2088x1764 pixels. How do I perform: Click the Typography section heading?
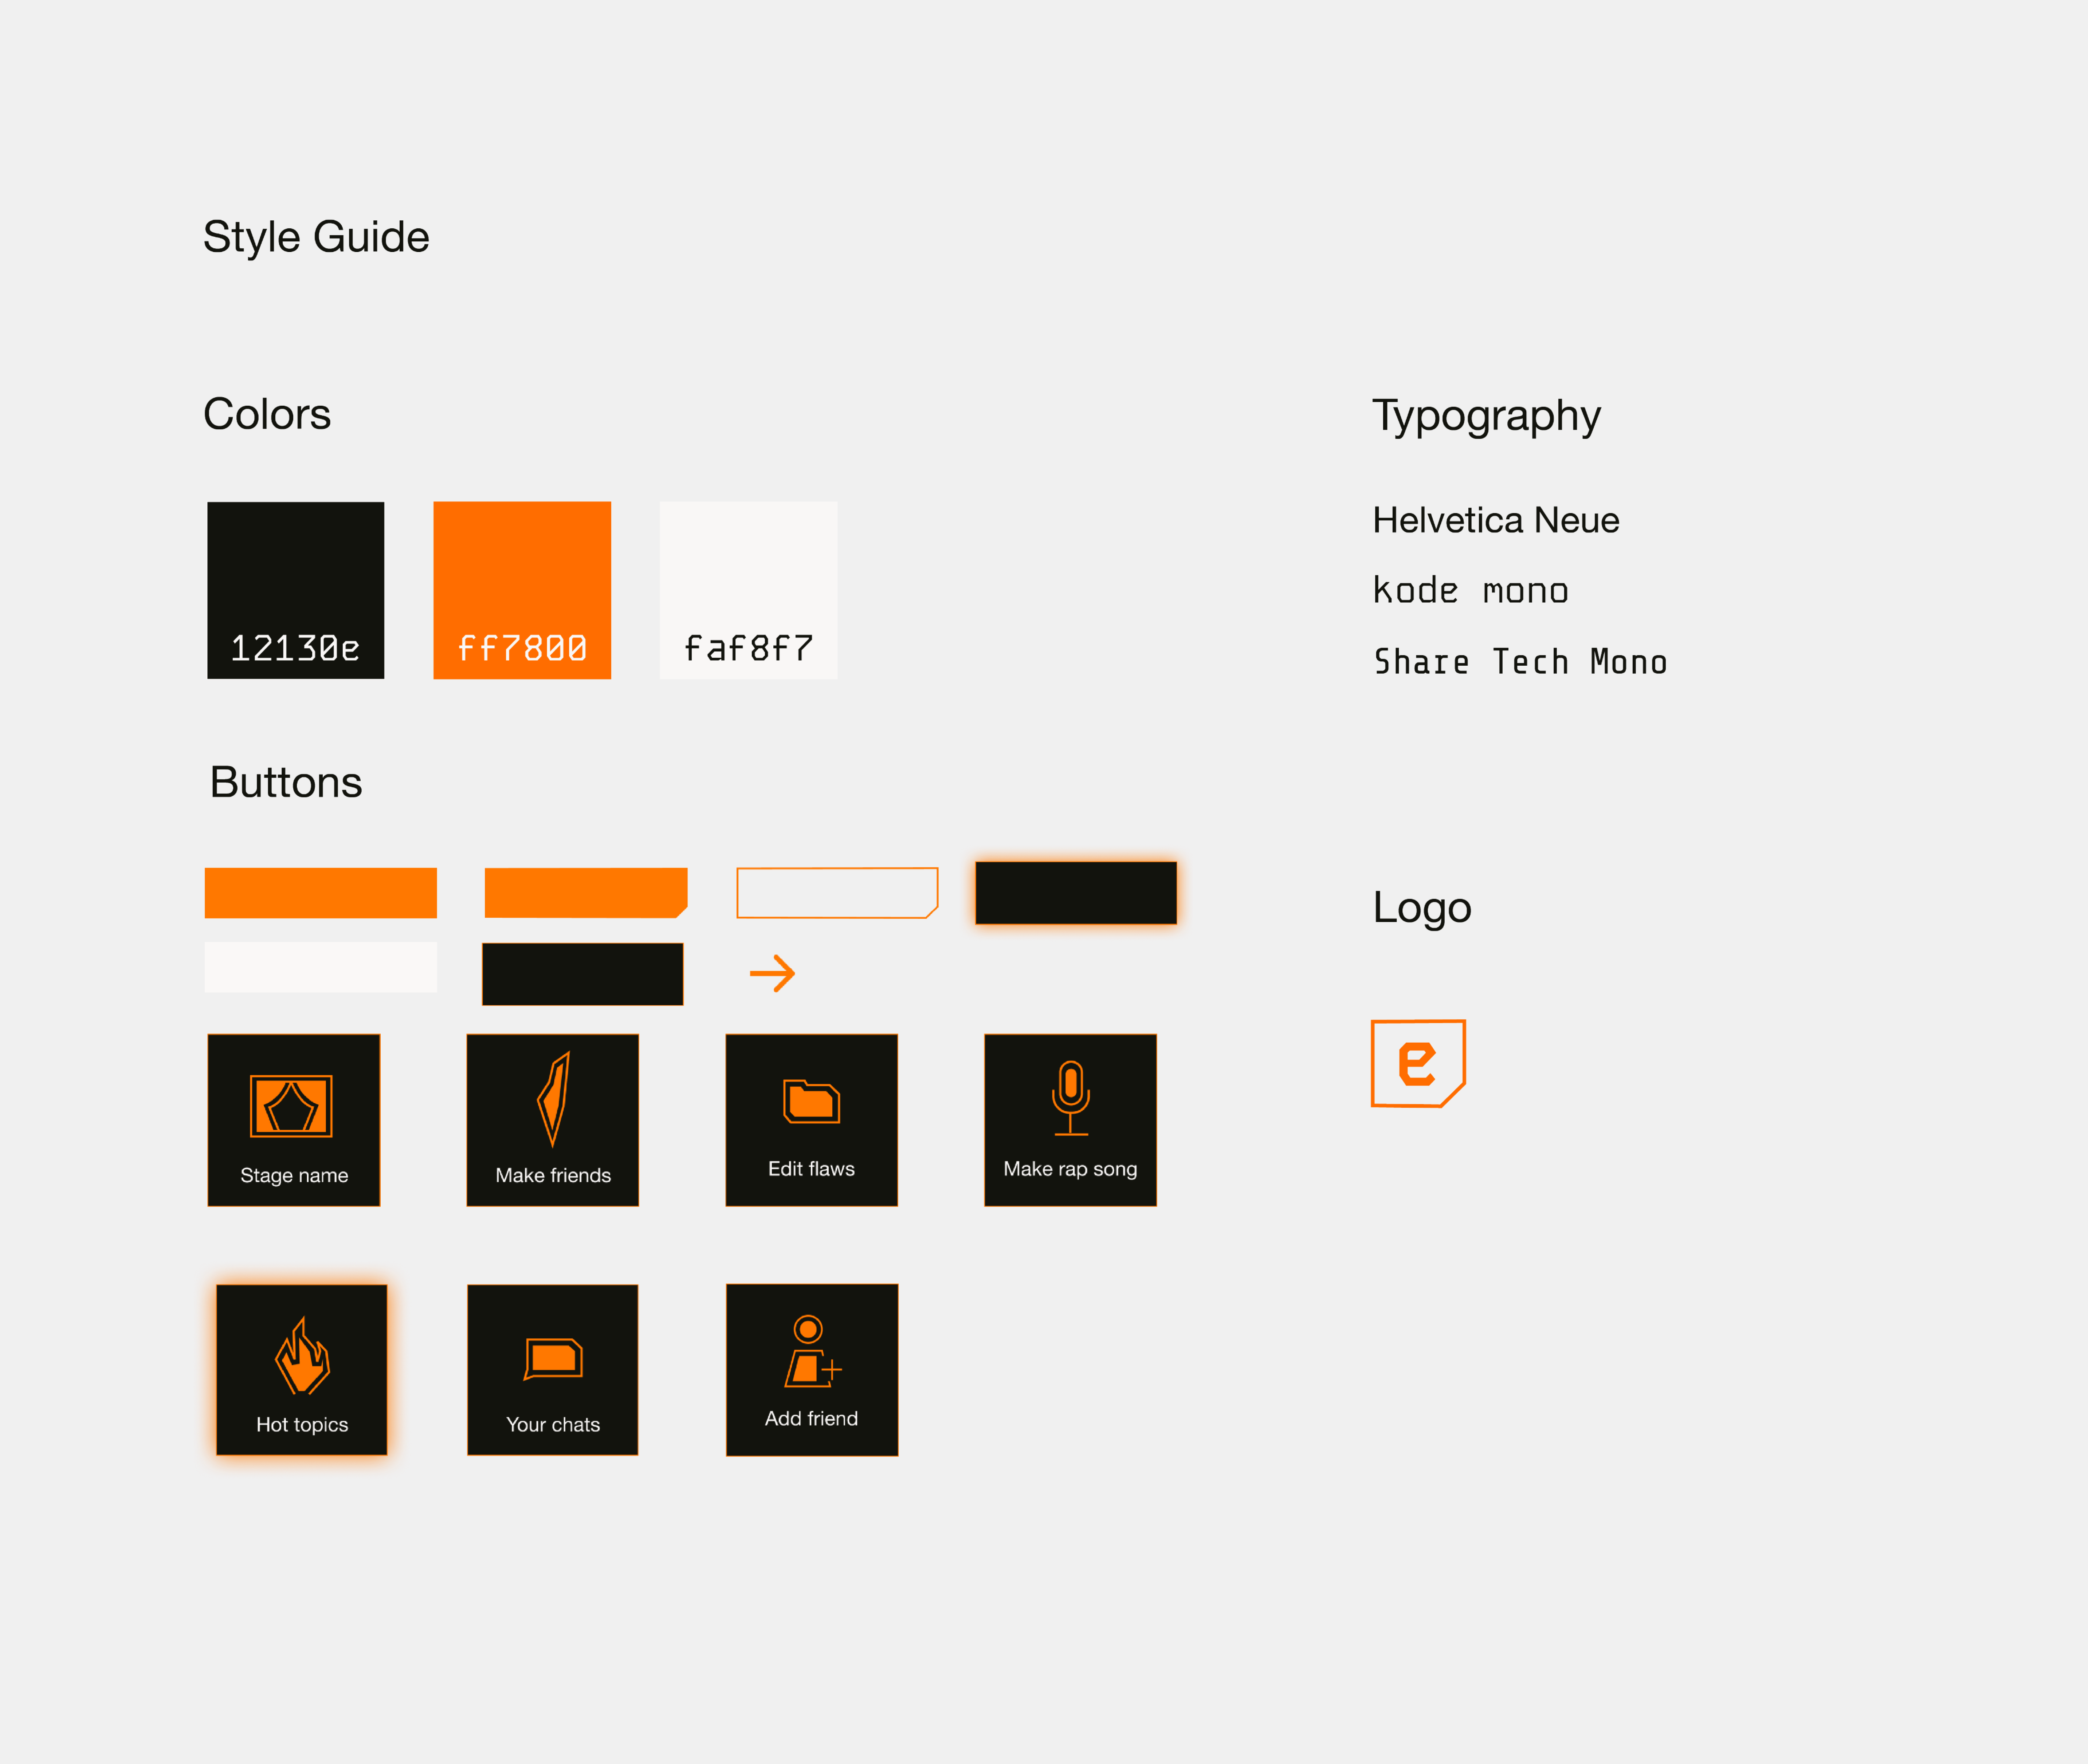pyautogui.click(x=1487, y=417)
